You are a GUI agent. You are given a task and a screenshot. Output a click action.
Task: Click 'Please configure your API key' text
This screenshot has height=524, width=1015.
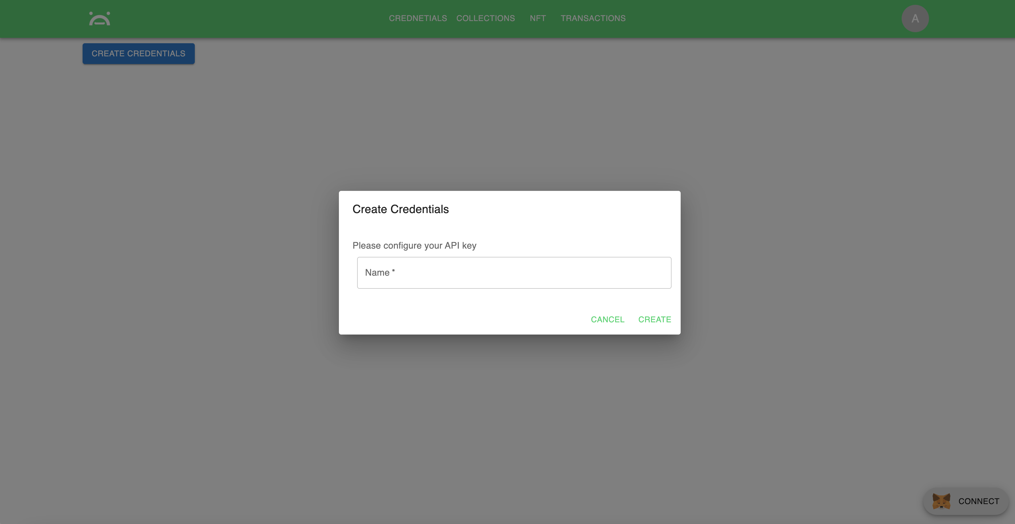[x=414, y=246]
